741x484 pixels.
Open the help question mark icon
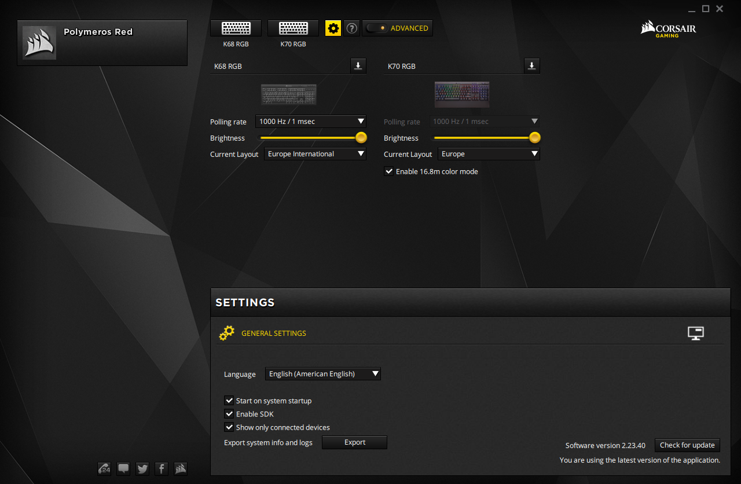tap(351, 28)
